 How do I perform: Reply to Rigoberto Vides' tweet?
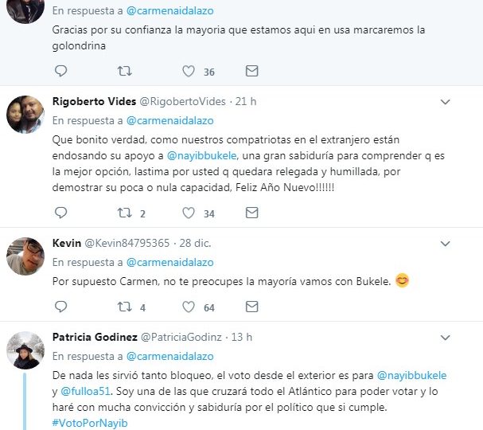click(60, 213)
